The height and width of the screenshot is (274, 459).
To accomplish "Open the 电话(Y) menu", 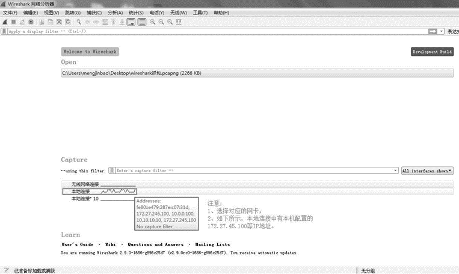I will (156, 13).
